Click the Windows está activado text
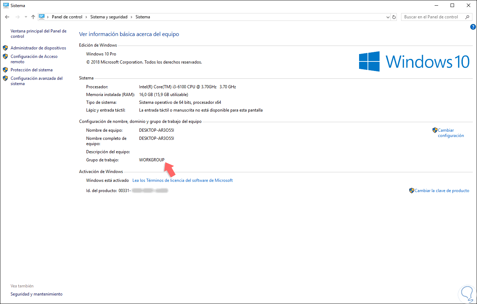Screen dimensions: 477x304 click(x=107, y=180)
